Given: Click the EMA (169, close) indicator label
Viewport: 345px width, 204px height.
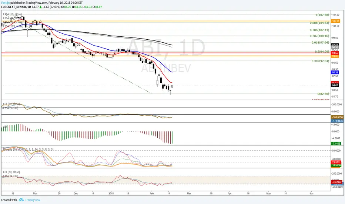Looking at the screenshot, I should pos(13,26).
